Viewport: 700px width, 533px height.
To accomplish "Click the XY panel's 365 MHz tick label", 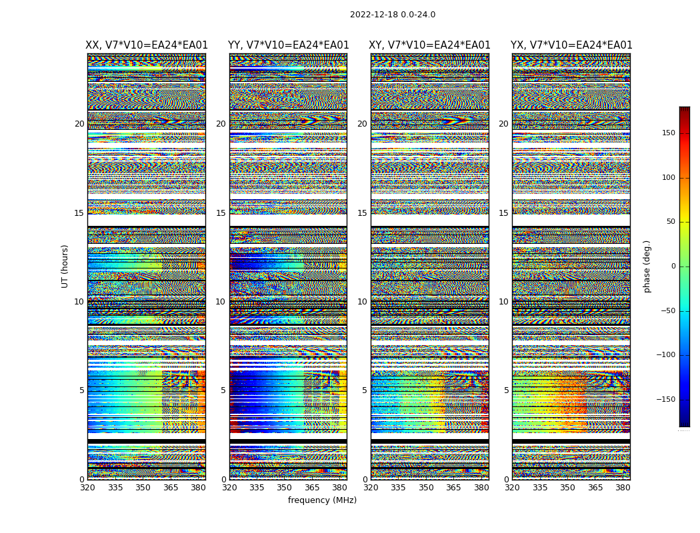I will pos(453,488).
